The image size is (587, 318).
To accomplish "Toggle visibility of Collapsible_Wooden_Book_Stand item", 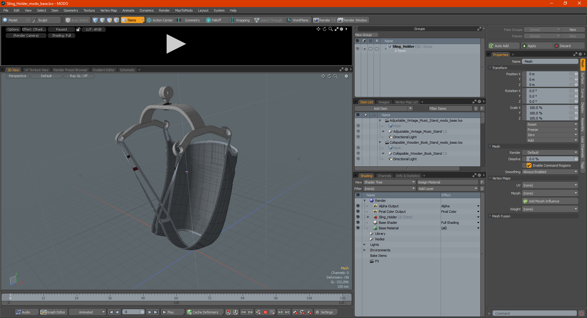I will [x=358, y=153].
